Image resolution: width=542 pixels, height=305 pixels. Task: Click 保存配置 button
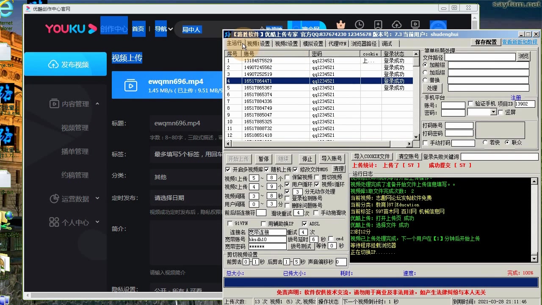(486, 42)
